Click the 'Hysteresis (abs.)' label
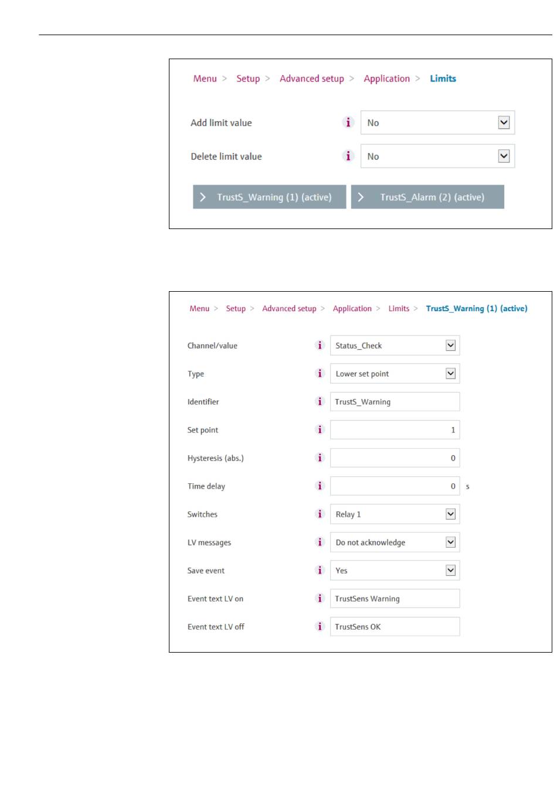The height and width of the screenshot is (802, 557). coord(215,458)
